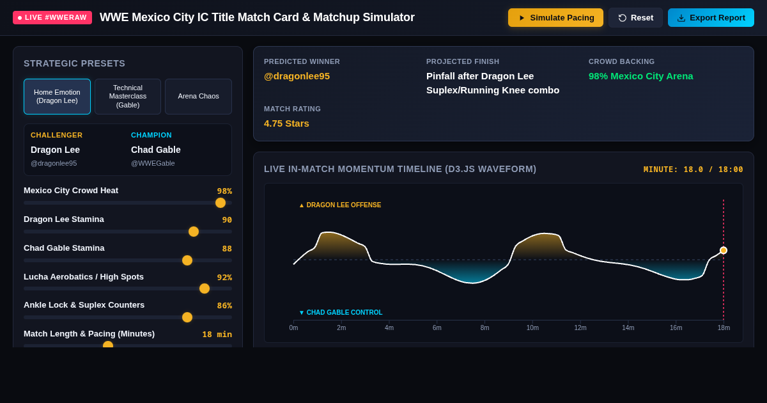Click the 18 min pacing value
This screenshot has width=767, height=403.
[217, 334]
